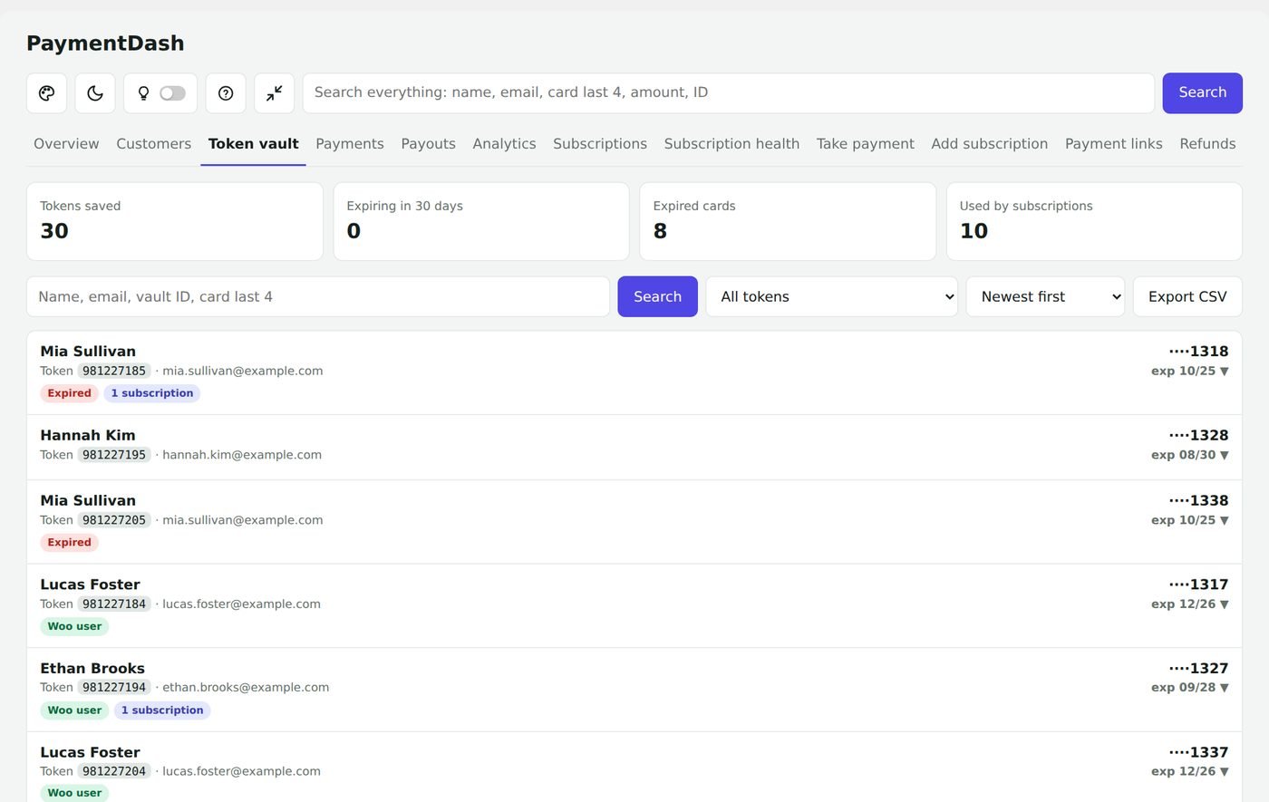
Task: Expand Hannah Kim card 1328 arrow
Action: point(1225,455)
